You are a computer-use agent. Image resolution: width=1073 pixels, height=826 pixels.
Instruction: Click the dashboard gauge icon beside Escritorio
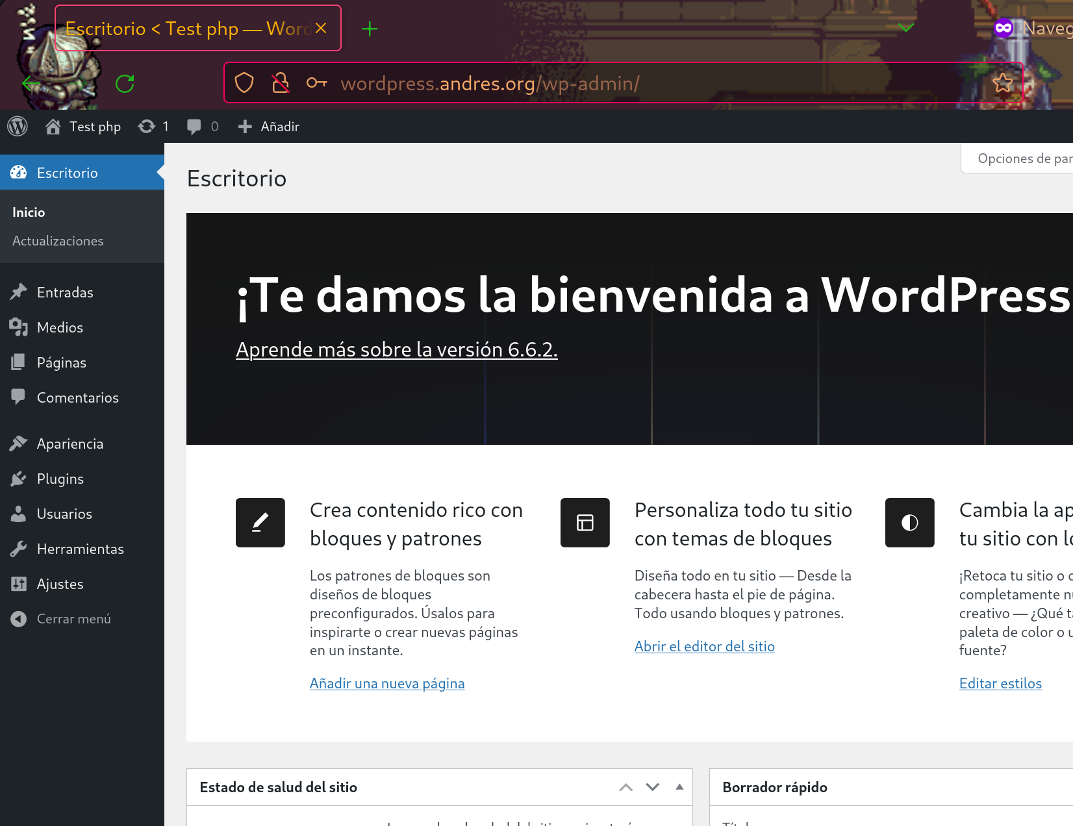tap(18, 173)
